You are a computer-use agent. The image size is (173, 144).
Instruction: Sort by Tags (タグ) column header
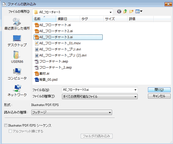(92, 19)
